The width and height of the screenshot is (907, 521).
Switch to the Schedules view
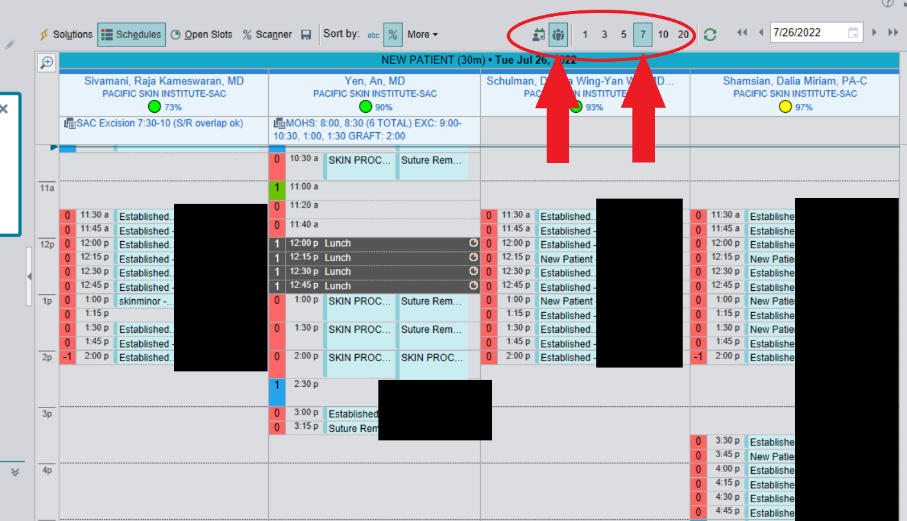(x=132, y=34)
